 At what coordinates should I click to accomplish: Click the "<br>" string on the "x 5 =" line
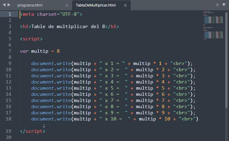[182, 88]
